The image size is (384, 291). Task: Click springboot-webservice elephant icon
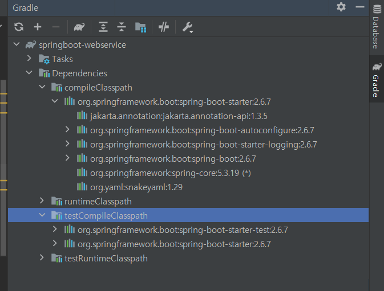tap(31, 45)
